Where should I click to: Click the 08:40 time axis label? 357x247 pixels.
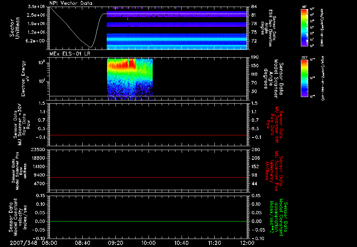coord(82,243)
